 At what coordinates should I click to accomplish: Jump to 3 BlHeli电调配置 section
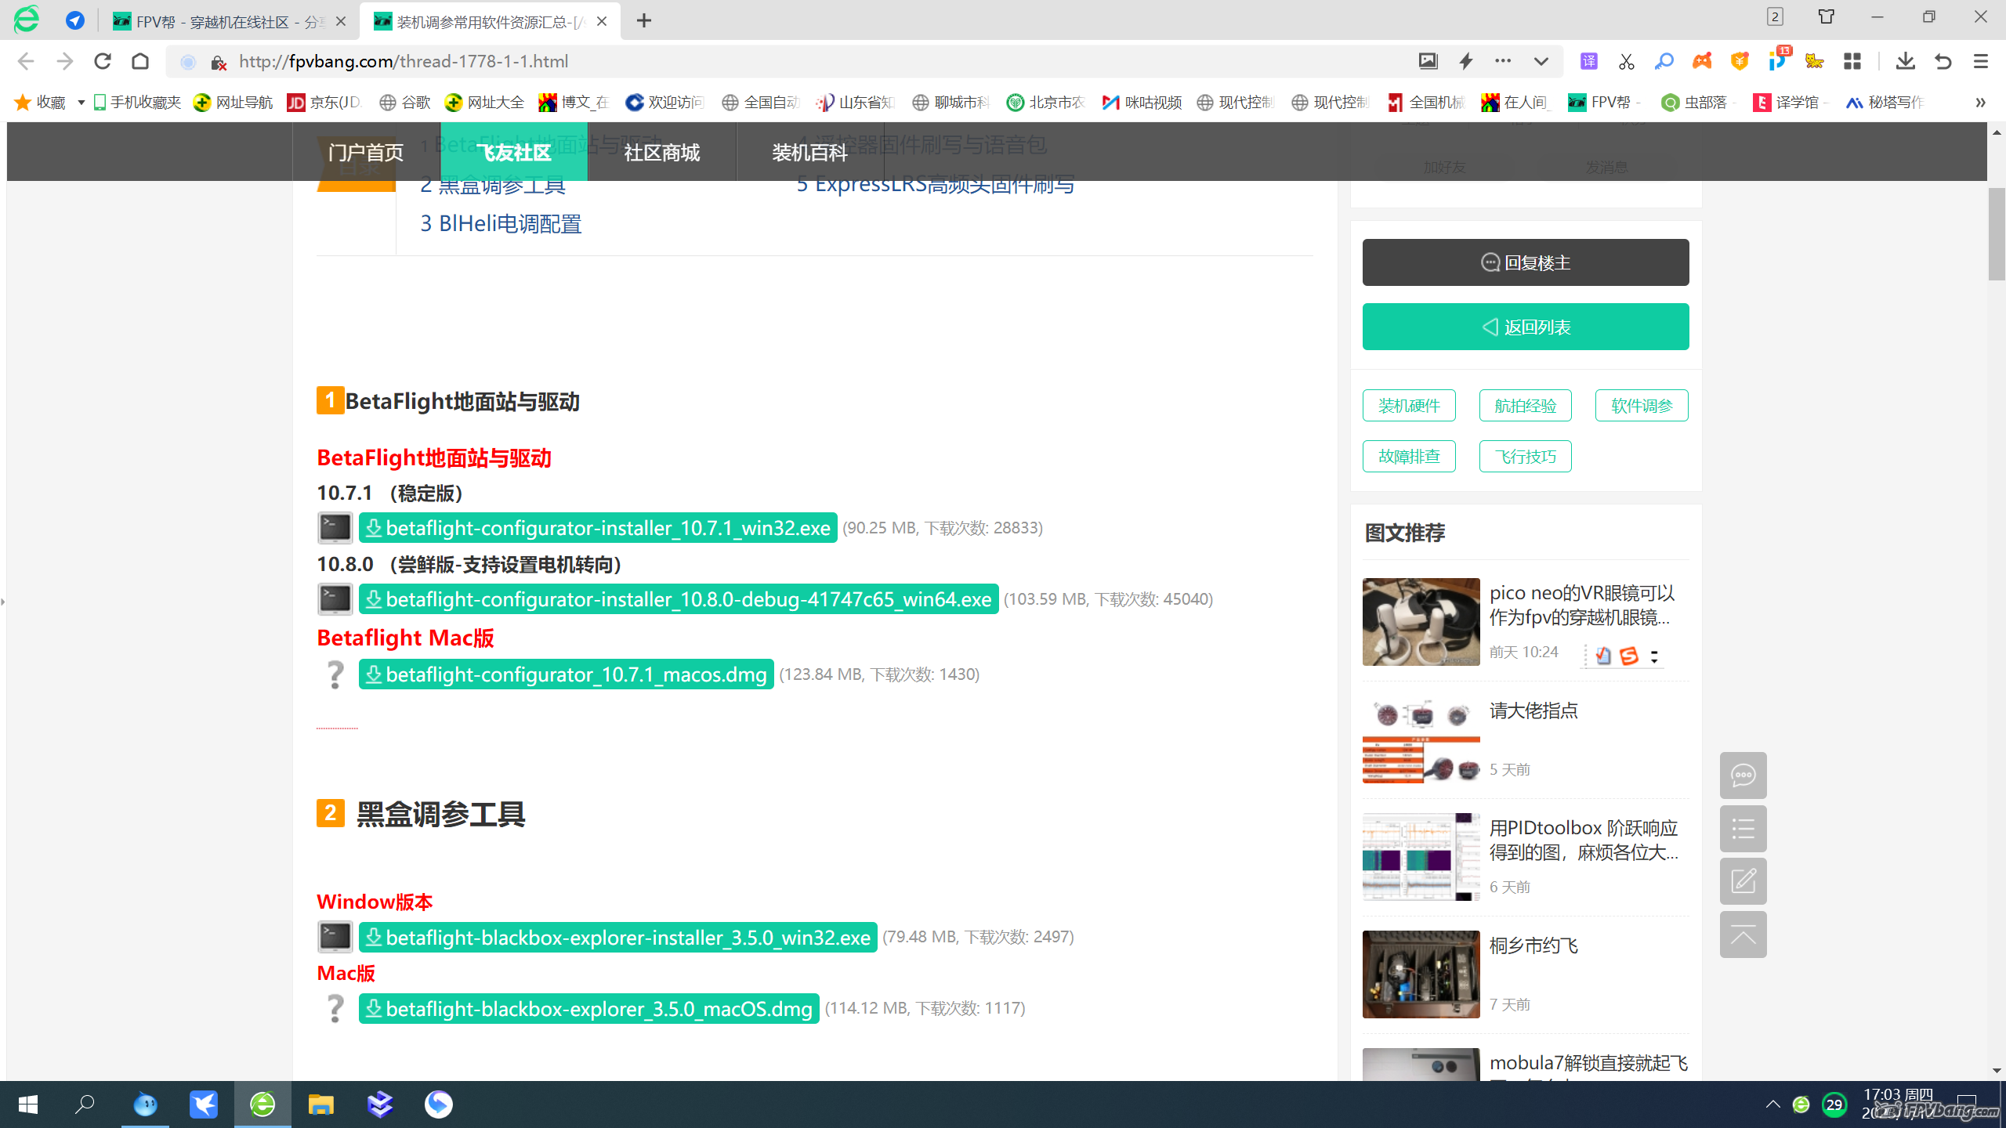coord(501,224)
